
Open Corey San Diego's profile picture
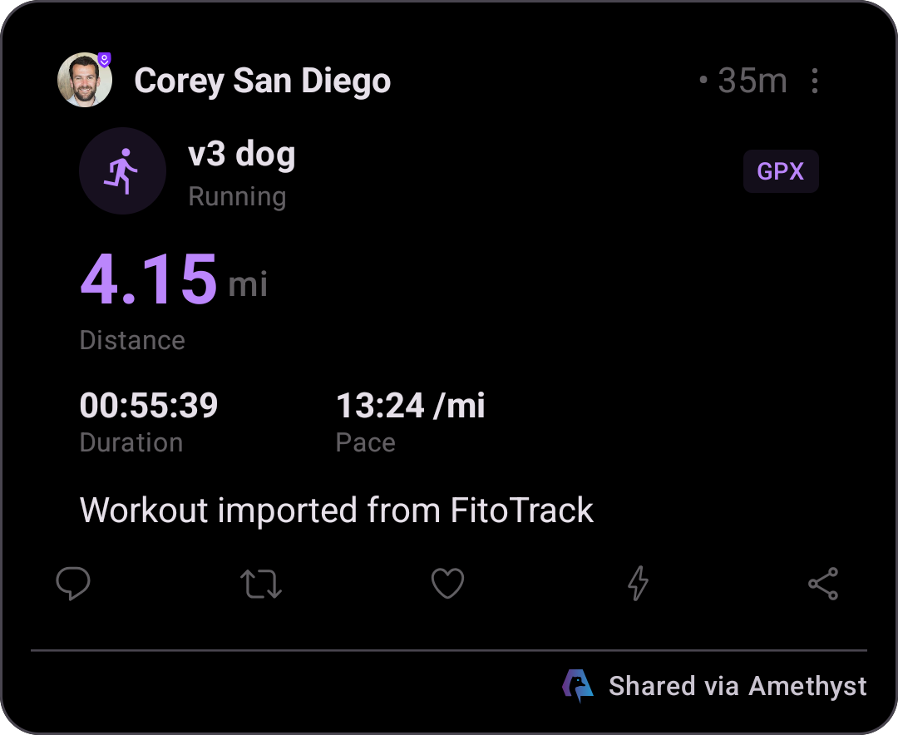pyautogui.click(x=84, y=80)
